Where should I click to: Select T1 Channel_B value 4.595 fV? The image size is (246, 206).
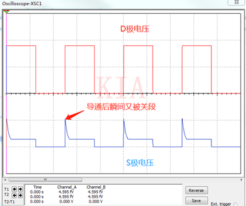[x=95, y=192]
